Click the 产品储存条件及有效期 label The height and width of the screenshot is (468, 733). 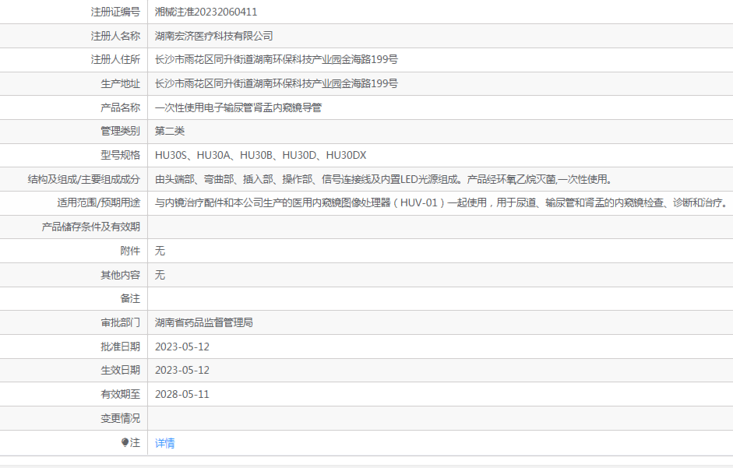(x=90, y=227)
